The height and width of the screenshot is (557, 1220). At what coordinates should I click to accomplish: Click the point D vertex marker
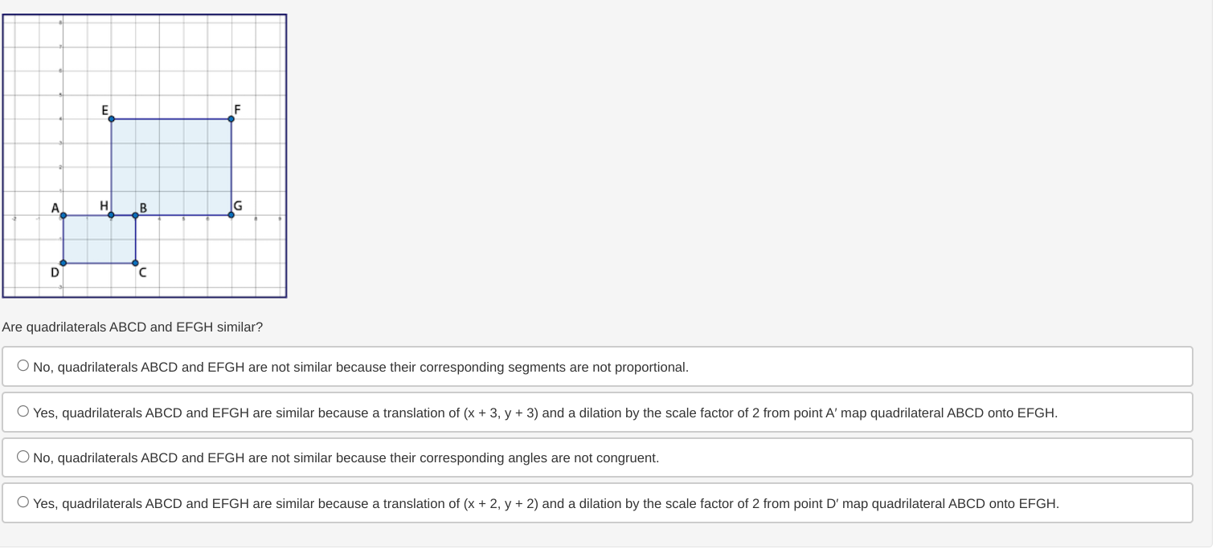coord(61,262)
